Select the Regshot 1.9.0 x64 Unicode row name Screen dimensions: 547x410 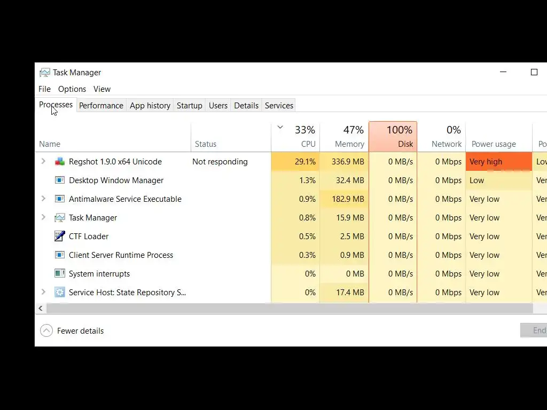point(115,162)
